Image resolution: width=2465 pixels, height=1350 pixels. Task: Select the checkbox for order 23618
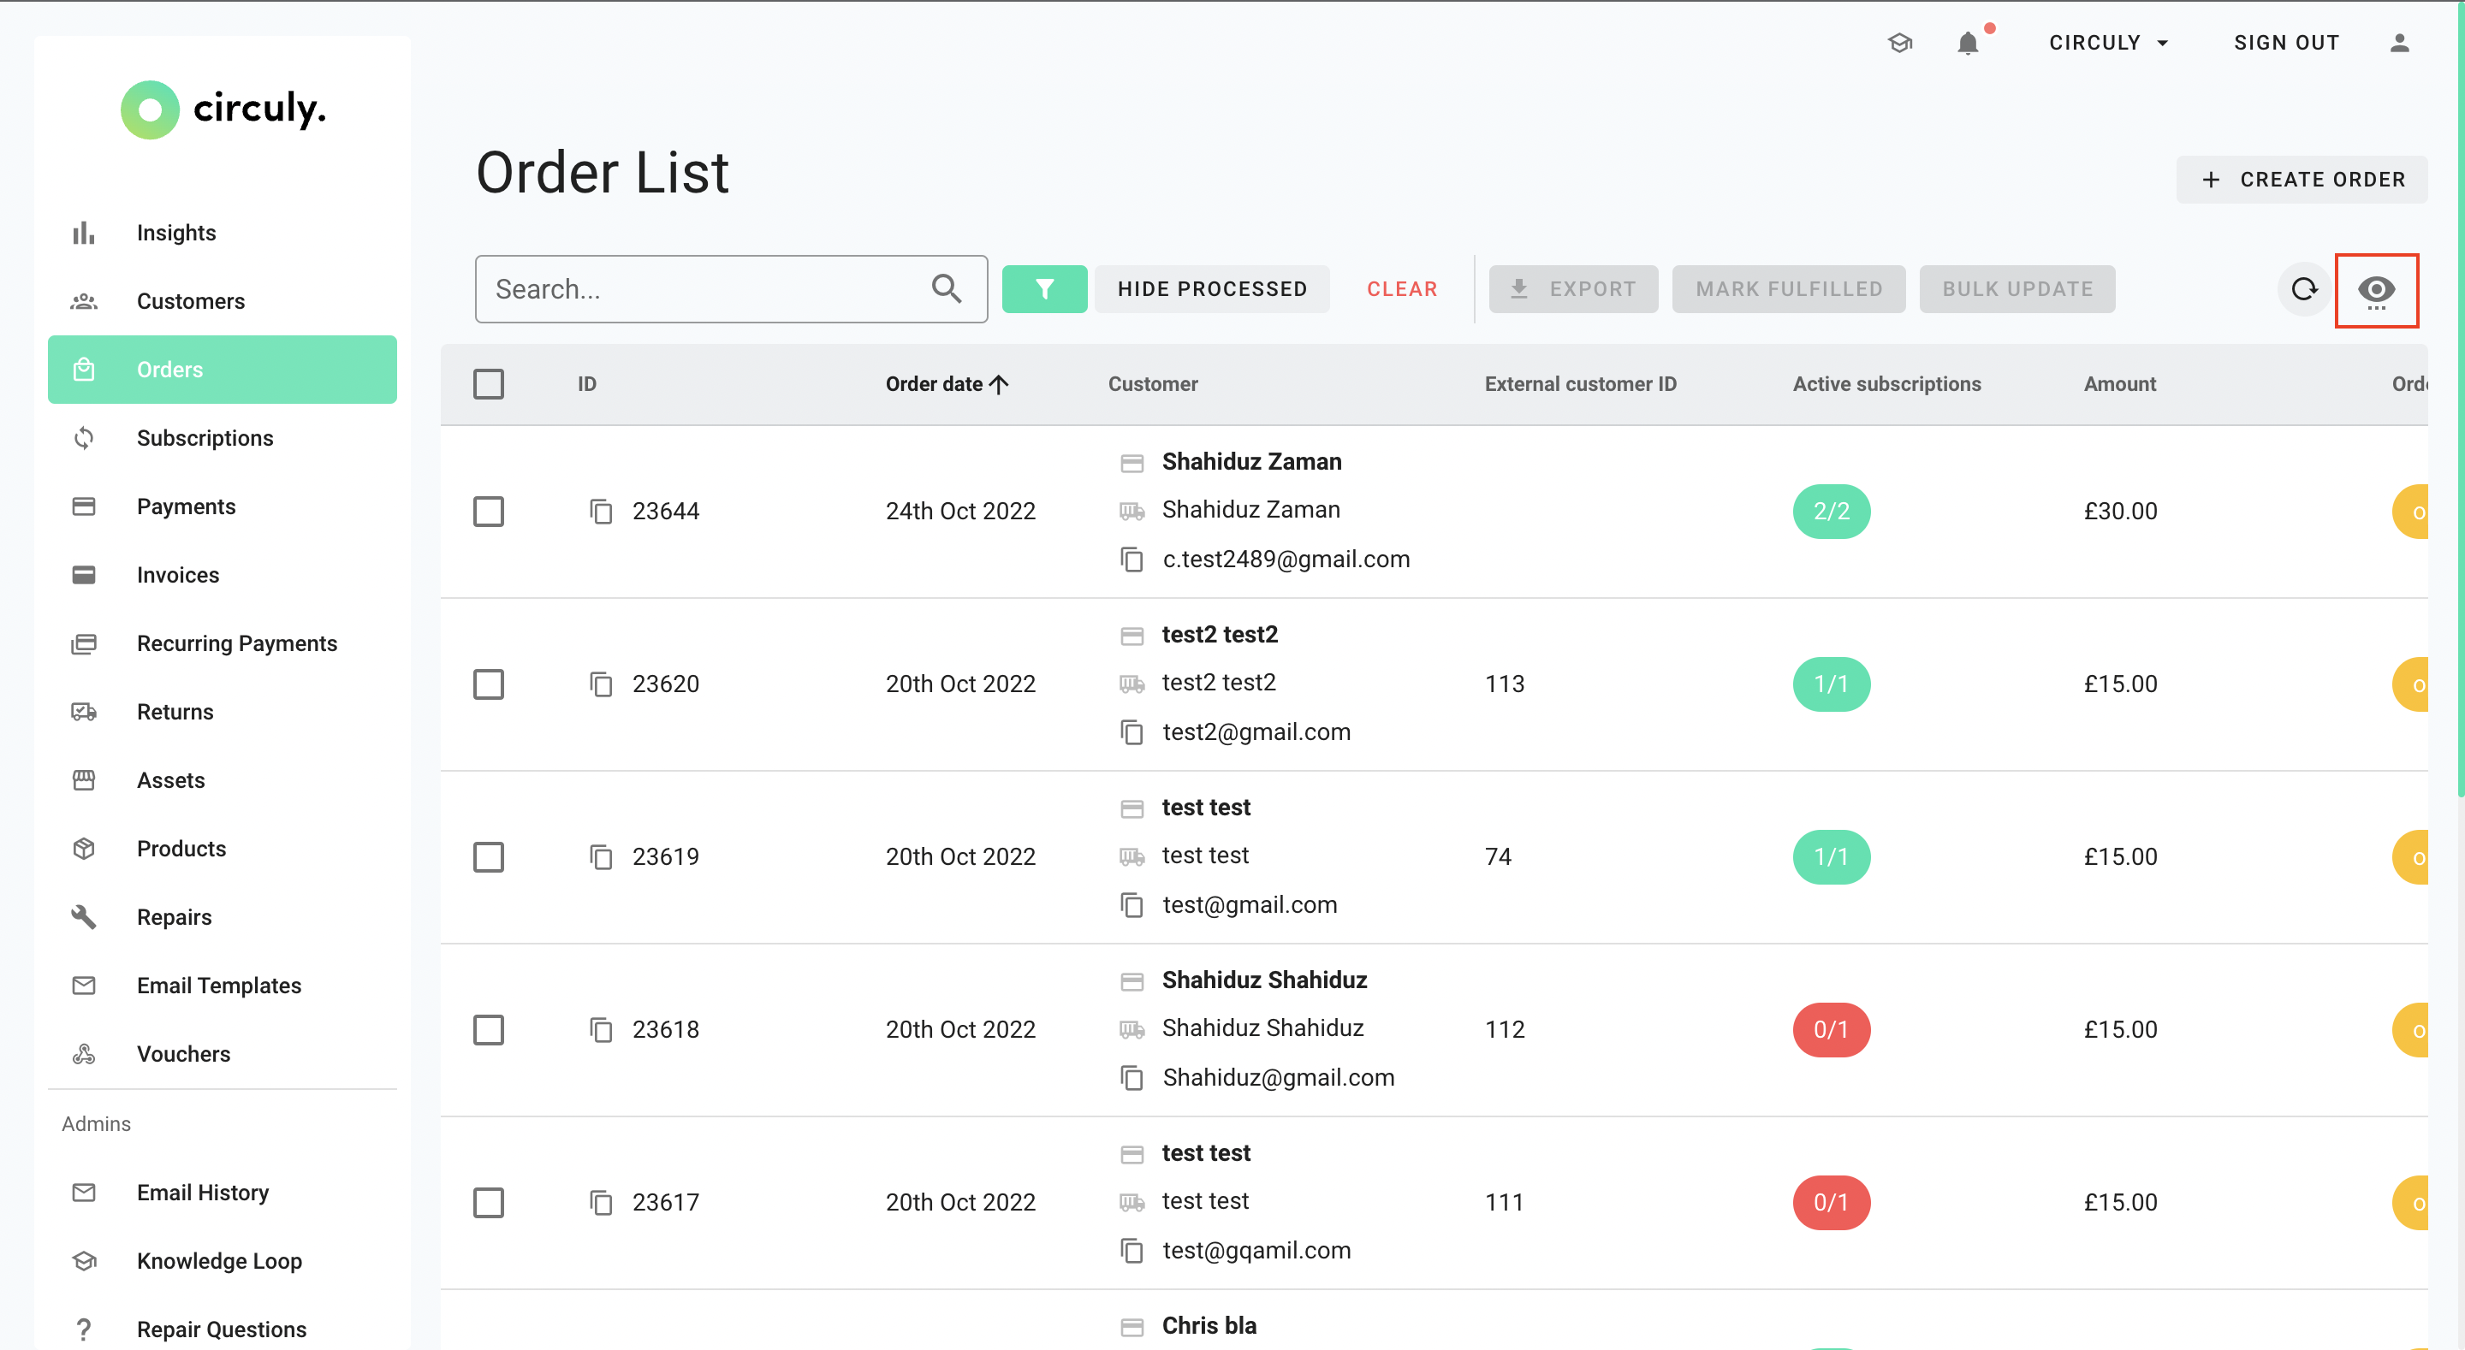click(488, 1030)
